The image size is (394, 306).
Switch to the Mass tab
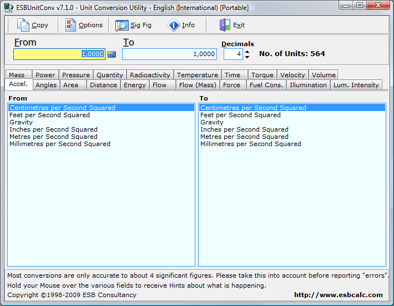(18, 74)
